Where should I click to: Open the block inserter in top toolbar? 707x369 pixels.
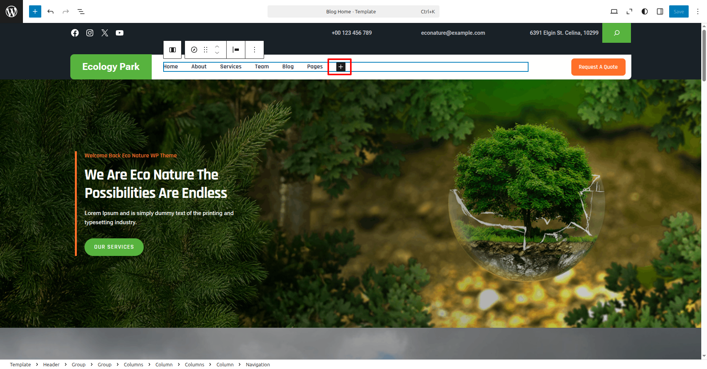(35, 11)
